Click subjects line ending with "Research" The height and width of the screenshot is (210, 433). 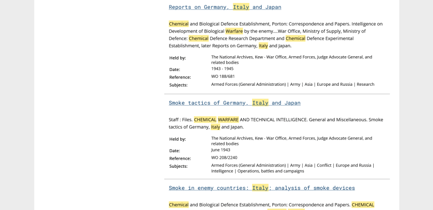(292, 85)
